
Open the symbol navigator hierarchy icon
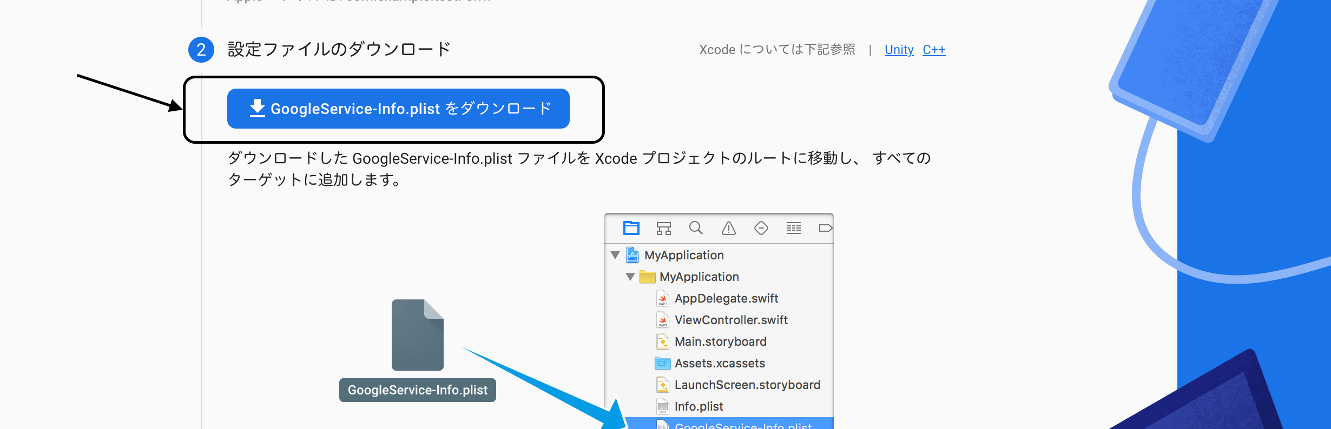[x=663, y=228]
